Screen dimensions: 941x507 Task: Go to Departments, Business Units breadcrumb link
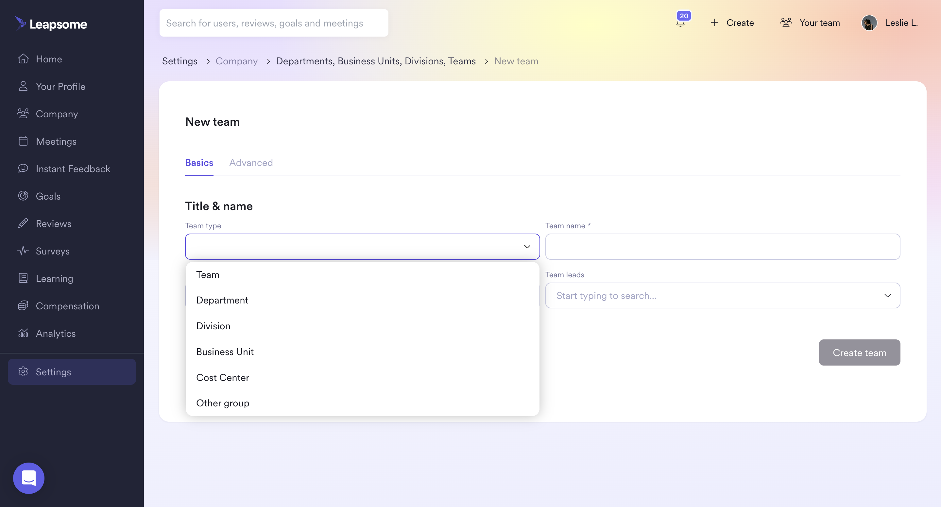(376, 61)
